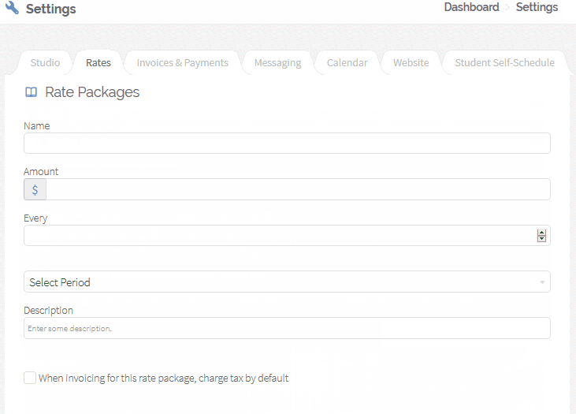Decrease the Every value with down arrow
This screenshot has height=414, width=576.
click(541, 239)
